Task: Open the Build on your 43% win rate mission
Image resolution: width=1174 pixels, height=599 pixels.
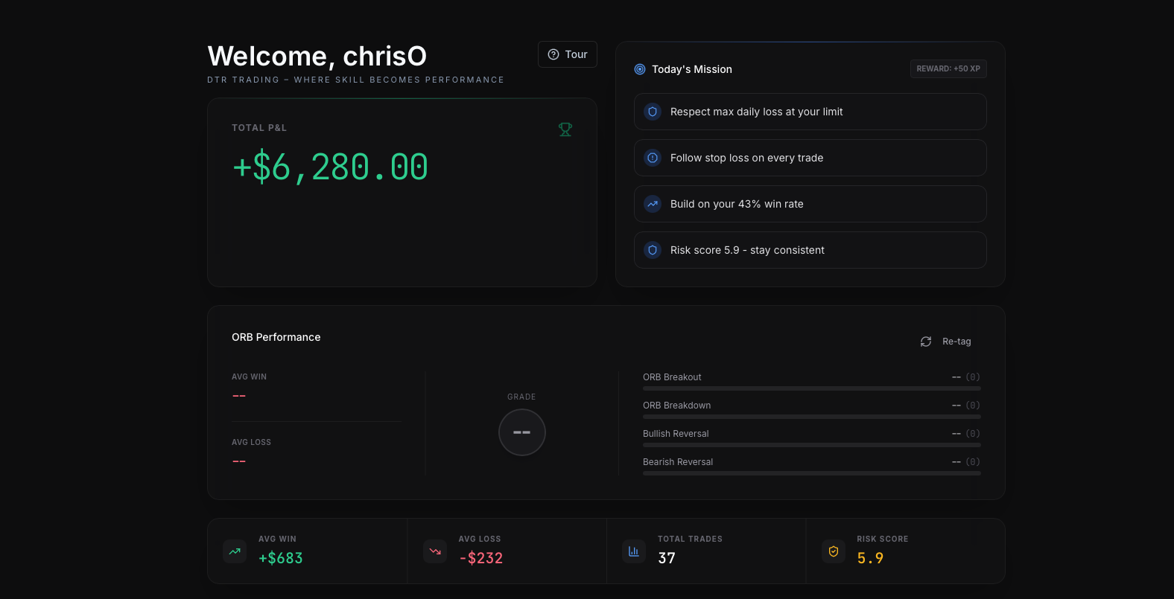Action: (810, 204)
